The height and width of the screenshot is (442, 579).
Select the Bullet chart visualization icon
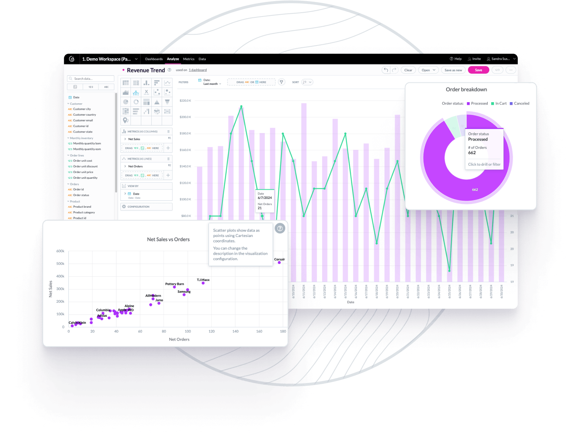tap(136, 111)
